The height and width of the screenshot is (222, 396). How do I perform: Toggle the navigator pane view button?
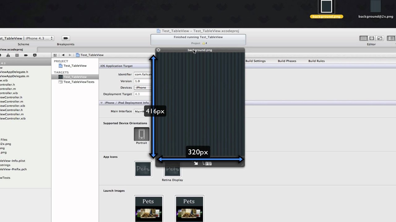pyautogui.click(x=391, y=38)
